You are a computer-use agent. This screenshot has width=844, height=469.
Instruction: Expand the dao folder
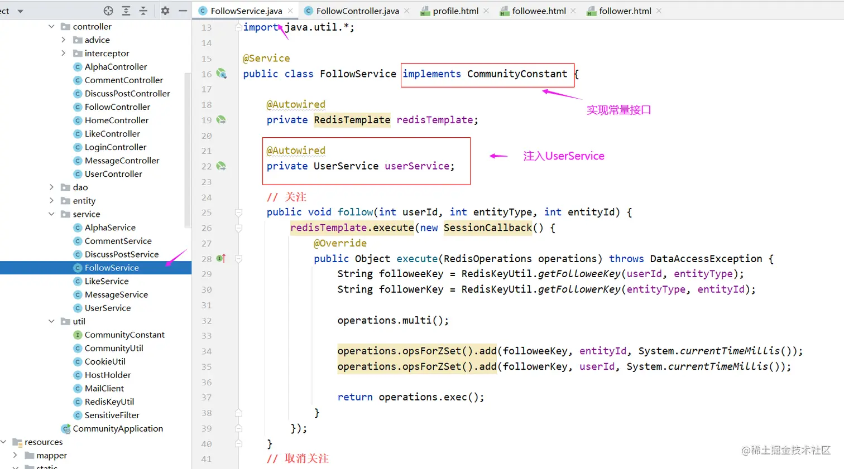point(51,187)
